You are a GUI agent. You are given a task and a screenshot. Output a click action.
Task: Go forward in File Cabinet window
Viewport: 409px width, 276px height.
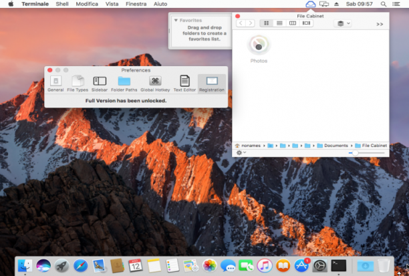click(x=250, y=23)
